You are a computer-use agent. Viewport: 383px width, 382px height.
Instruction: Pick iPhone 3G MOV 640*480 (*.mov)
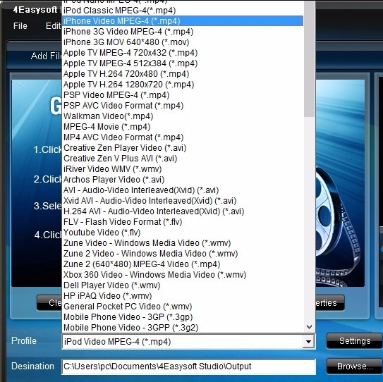(x=183, y=42)
